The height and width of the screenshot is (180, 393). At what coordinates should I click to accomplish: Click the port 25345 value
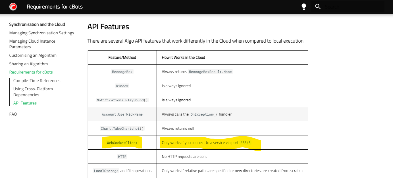(245, 143)
